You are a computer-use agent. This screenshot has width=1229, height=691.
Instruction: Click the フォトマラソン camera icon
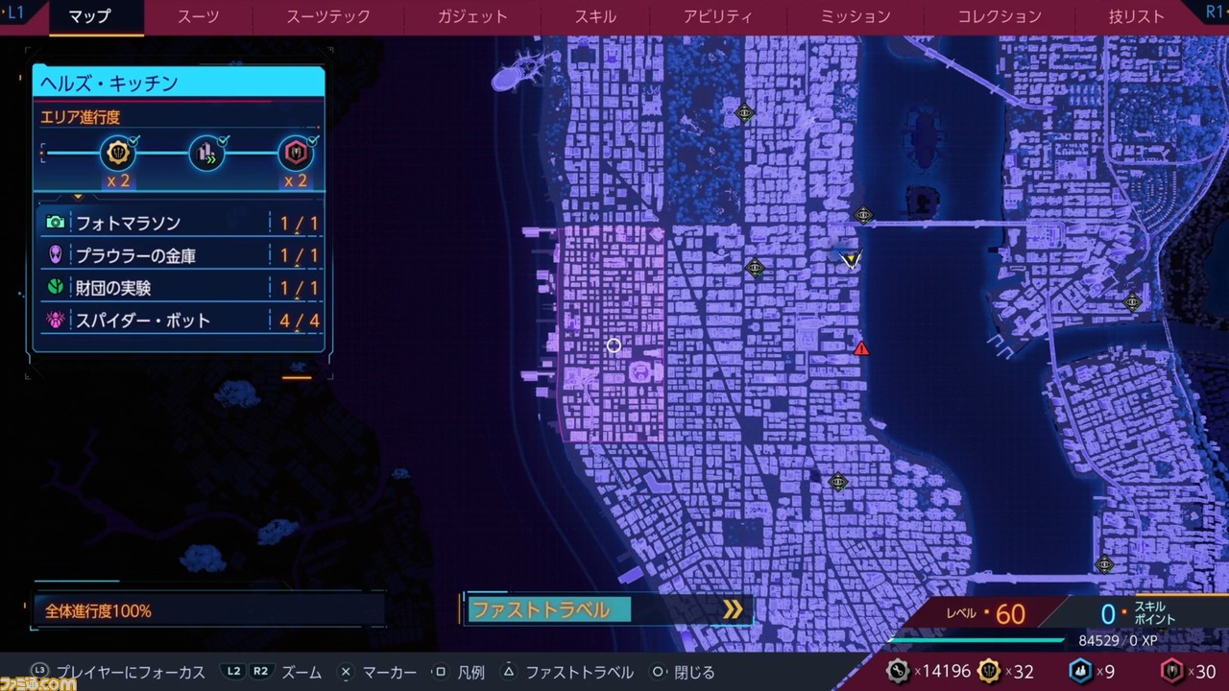pyautogui.click(x=56, y=223)
